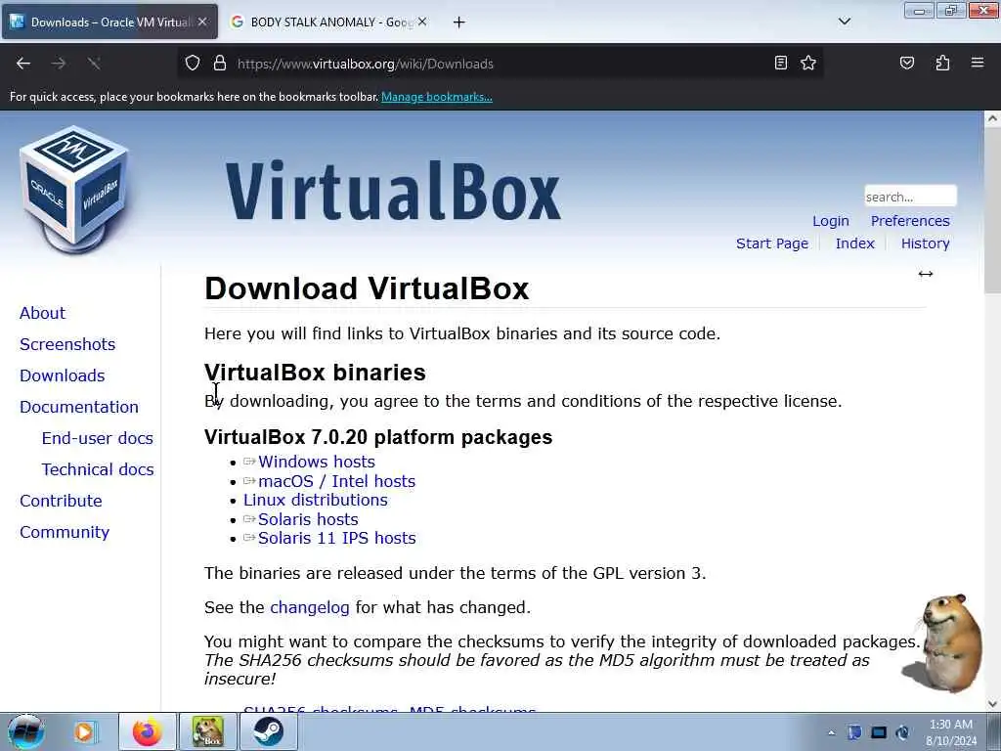Switch to Firefox in the taskbar
This screenshot has height=751, width=1001.
pyautogui.click(x=148, y=731)
